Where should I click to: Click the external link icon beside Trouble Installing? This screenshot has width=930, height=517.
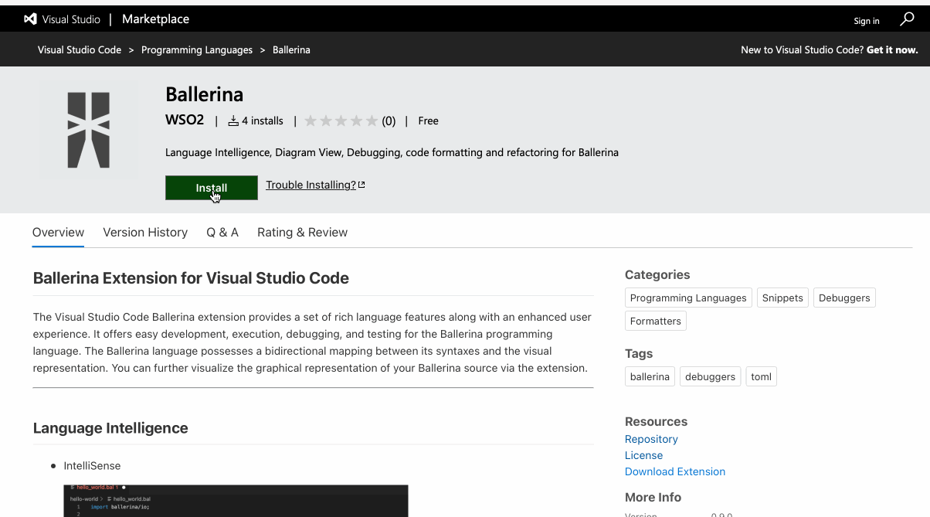pyautogui.click(x=361, y=185)
